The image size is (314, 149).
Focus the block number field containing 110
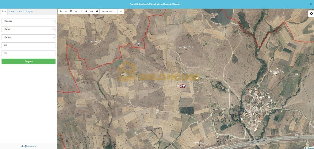(x=29, y=45)
